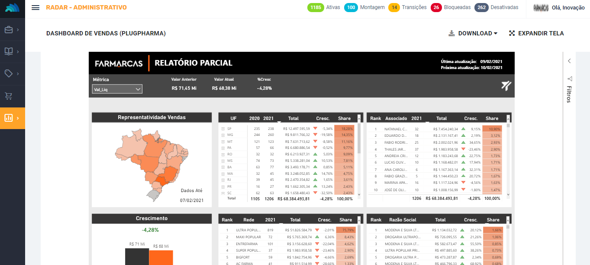Expand the MG row in UF table

tap(223, 135)
